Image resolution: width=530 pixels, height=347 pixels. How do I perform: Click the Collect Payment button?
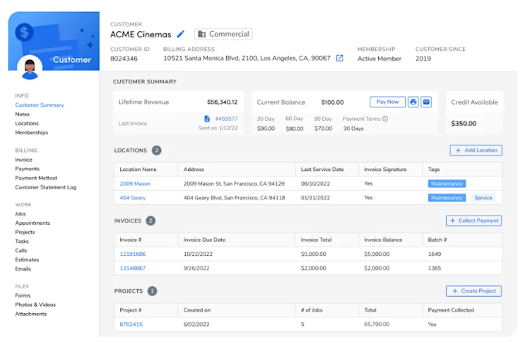pyautogui.click(x=473, y=220)
